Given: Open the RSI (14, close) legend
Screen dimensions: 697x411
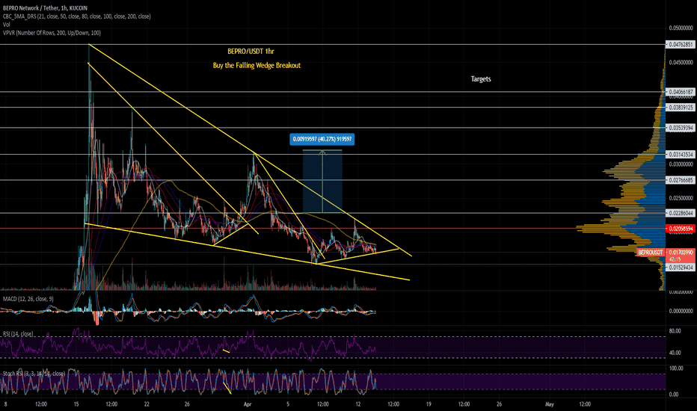Looking at the screenshot, I should click(x=18, y=334).
